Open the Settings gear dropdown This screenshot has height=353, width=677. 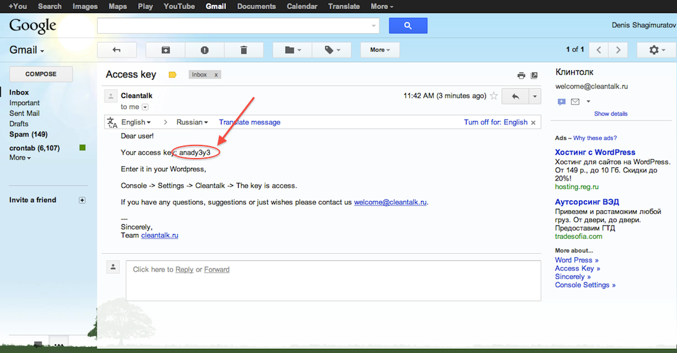click(x=656, y=50)
